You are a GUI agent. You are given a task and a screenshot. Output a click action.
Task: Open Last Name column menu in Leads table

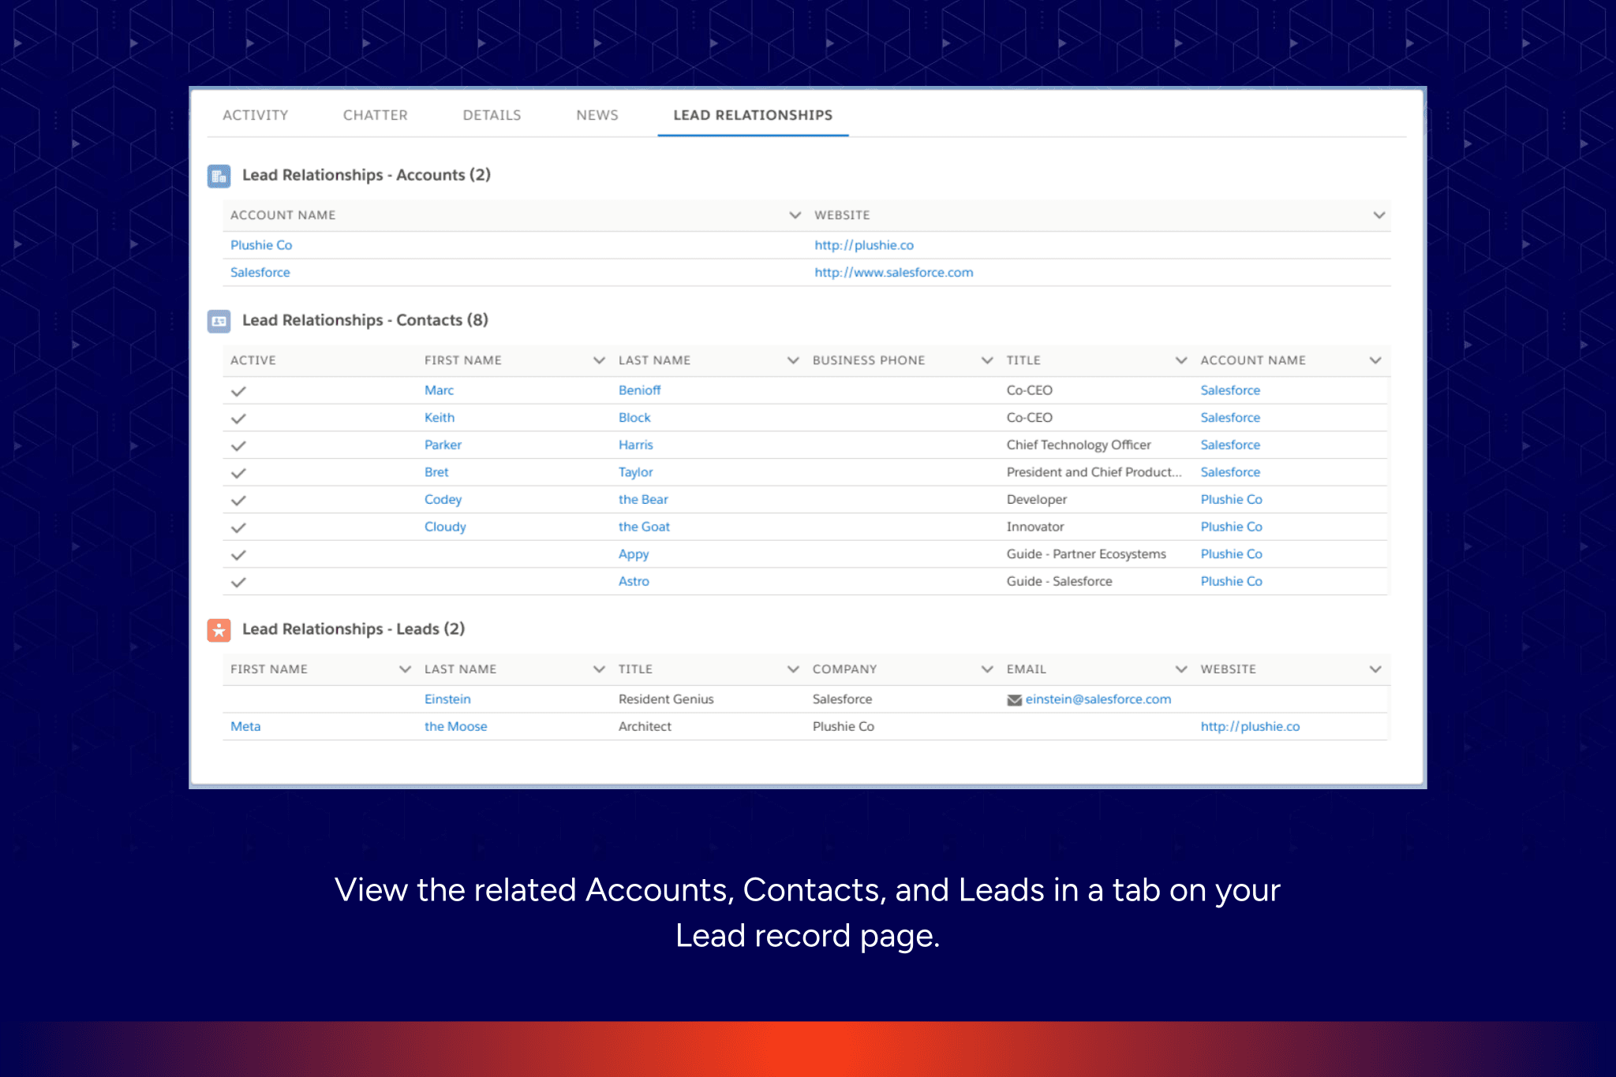point(599,669)
